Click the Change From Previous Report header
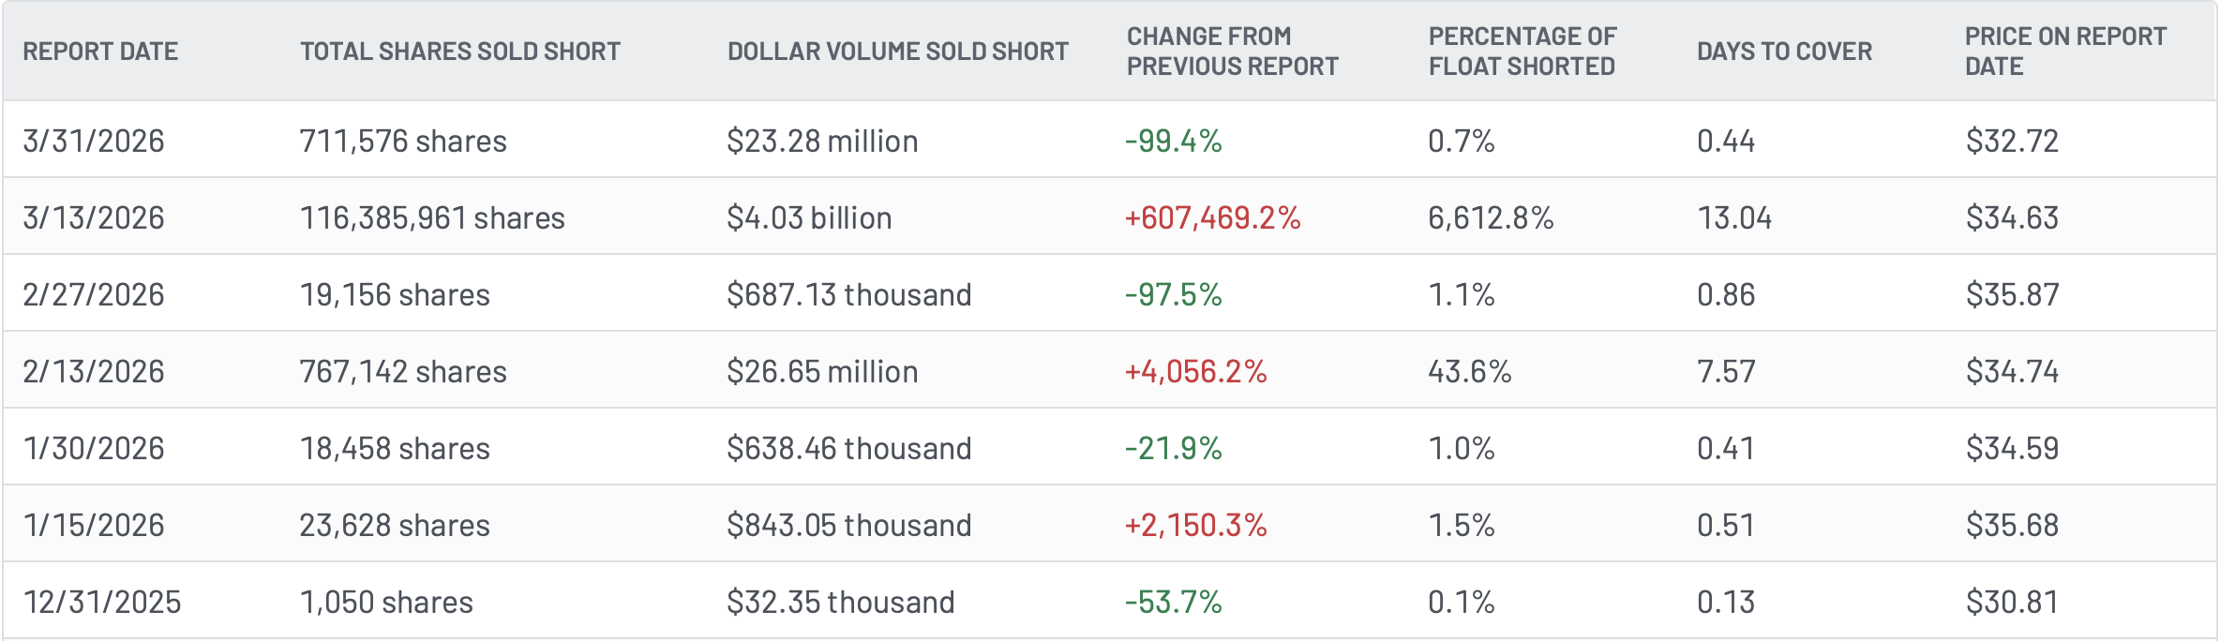This screenshot has height=641, width=2220. tap(1232, 52)
